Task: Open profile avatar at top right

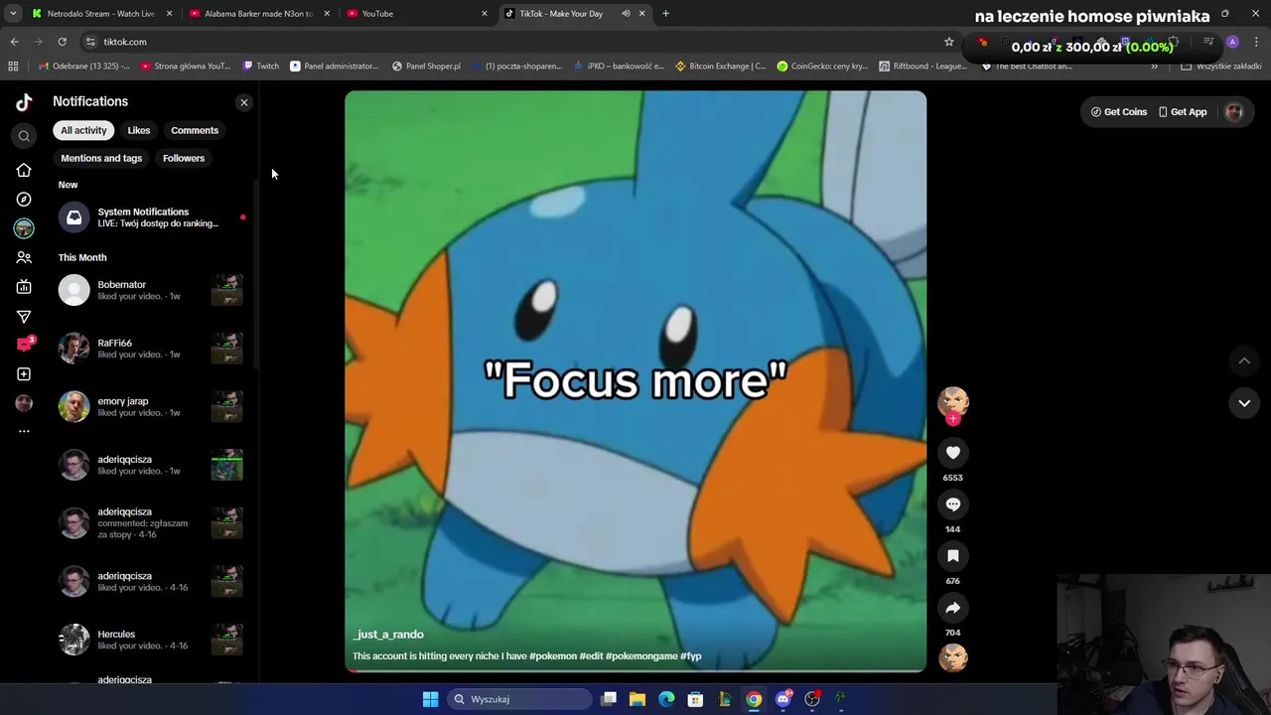Action: coord(1234,112)
